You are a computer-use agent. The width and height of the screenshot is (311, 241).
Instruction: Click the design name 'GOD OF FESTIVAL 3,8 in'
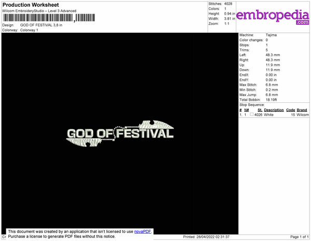tap(41, 25)
